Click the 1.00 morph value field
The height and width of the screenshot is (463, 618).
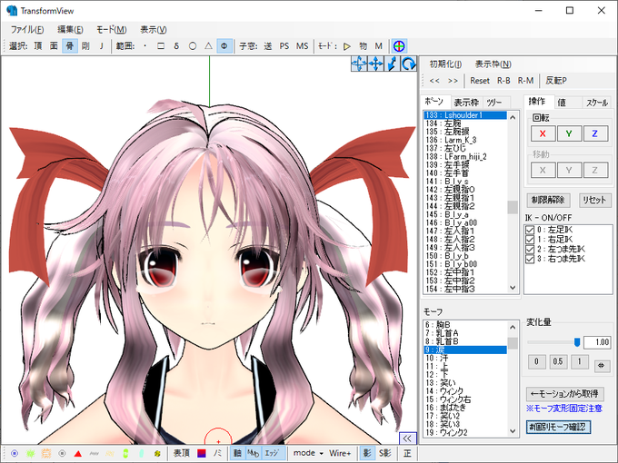point(597,342)
